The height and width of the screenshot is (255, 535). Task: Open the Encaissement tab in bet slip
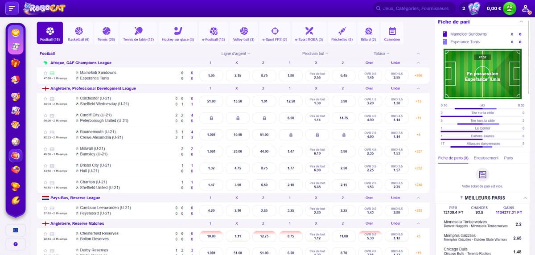click(x=486, y=158)
